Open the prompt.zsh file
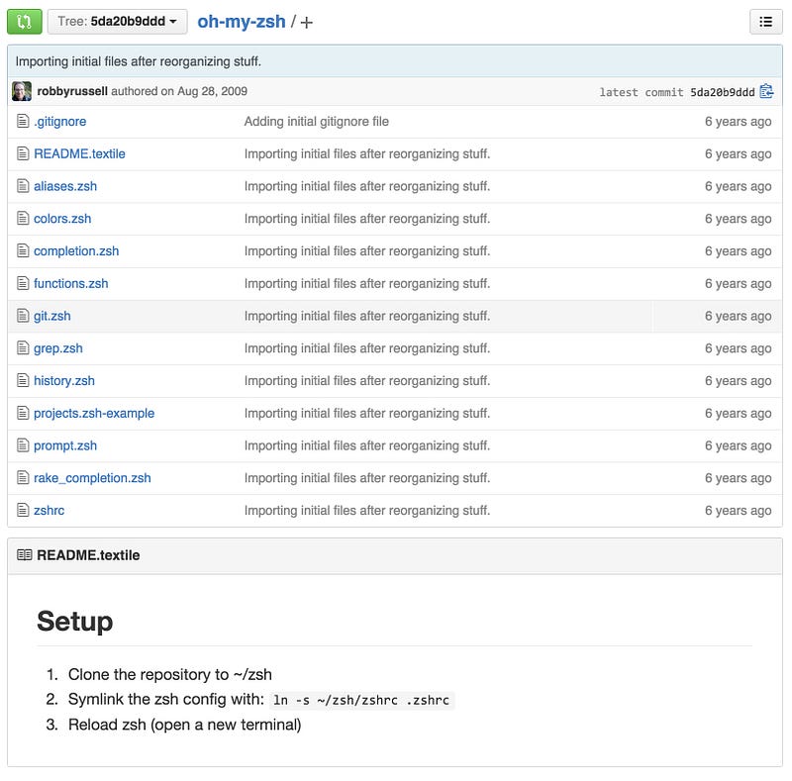Image resolution: width=792 pixels, height=781 pixels. pyautogui.click(x=65, y=445)
